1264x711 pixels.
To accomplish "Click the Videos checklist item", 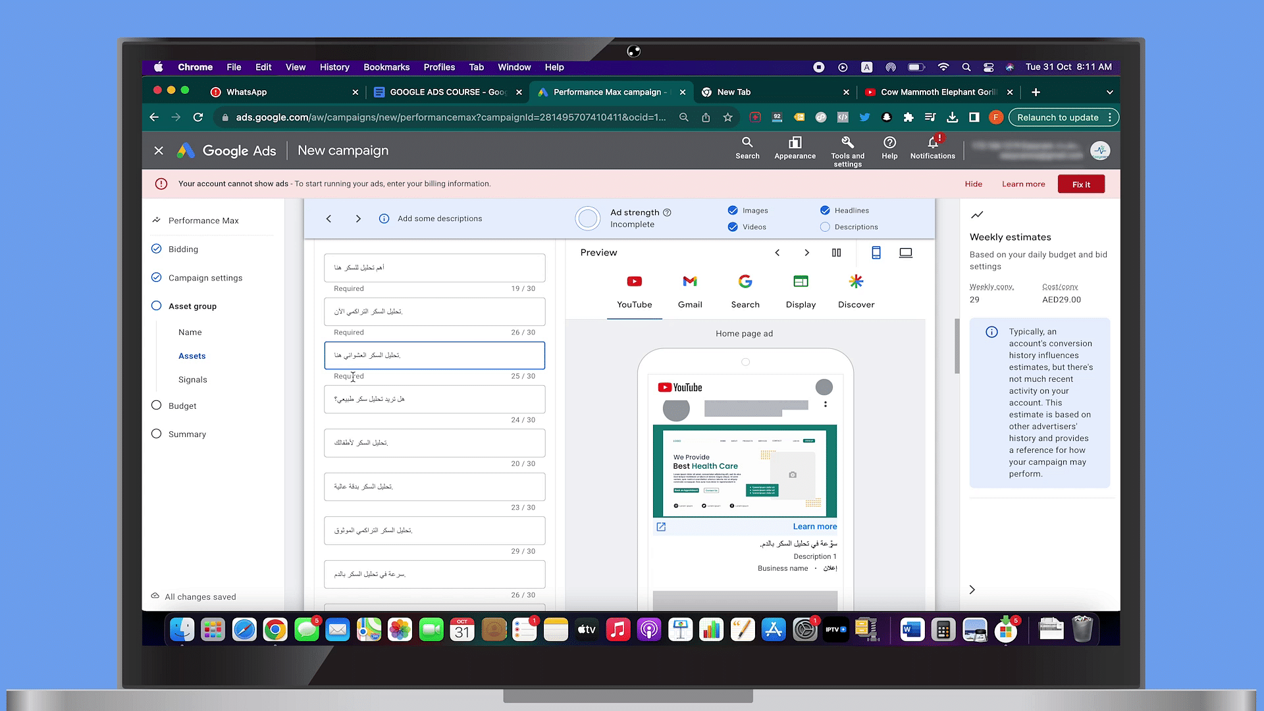I will coord(747,227).
